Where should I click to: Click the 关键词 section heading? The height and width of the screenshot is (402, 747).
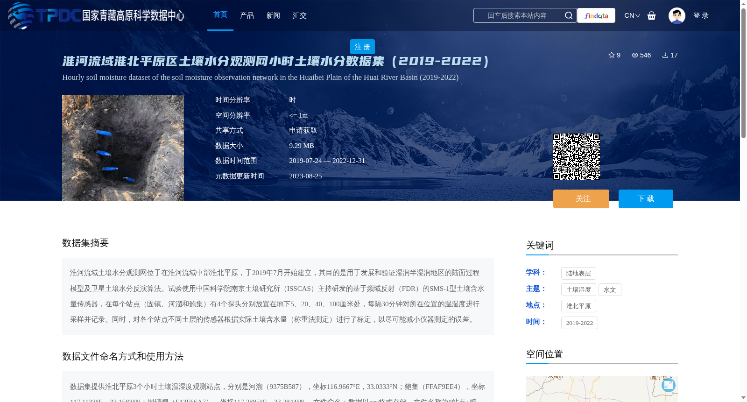point(540,245)
